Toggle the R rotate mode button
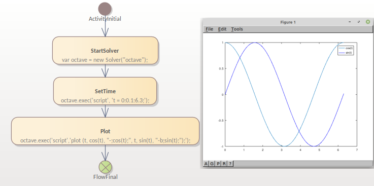The width and height of the screenshot is (374, 186). (x=224, y=164)
